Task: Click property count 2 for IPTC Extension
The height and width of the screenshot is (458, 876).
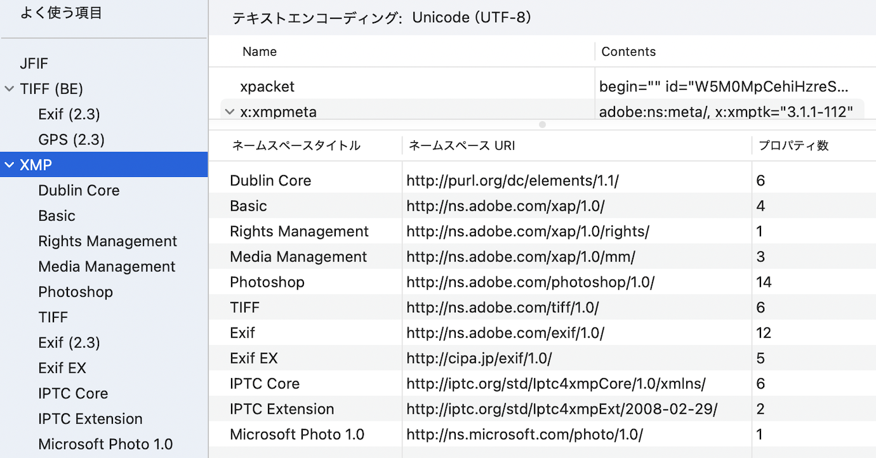Action: tap(760, 409)
